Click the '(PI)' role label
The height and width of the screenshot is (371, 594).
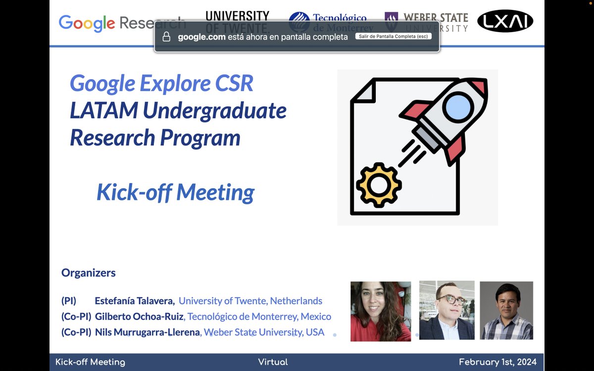(x=69, y=301)
